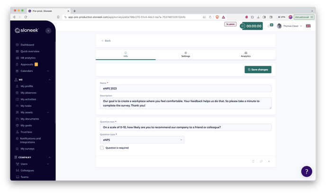Open a new browser tab
This screenshot has height=194, width=326.
[x=74, y=11]
